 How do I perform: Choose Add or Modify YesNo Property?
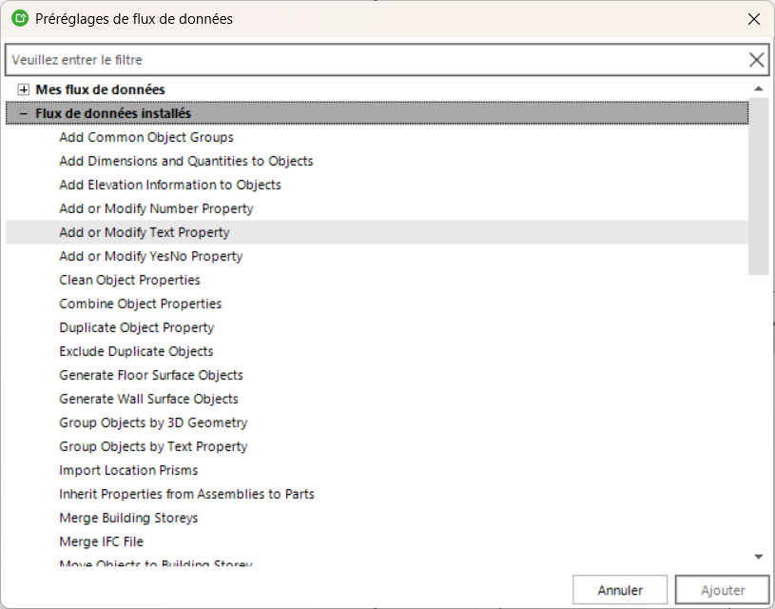pos(150,256)
